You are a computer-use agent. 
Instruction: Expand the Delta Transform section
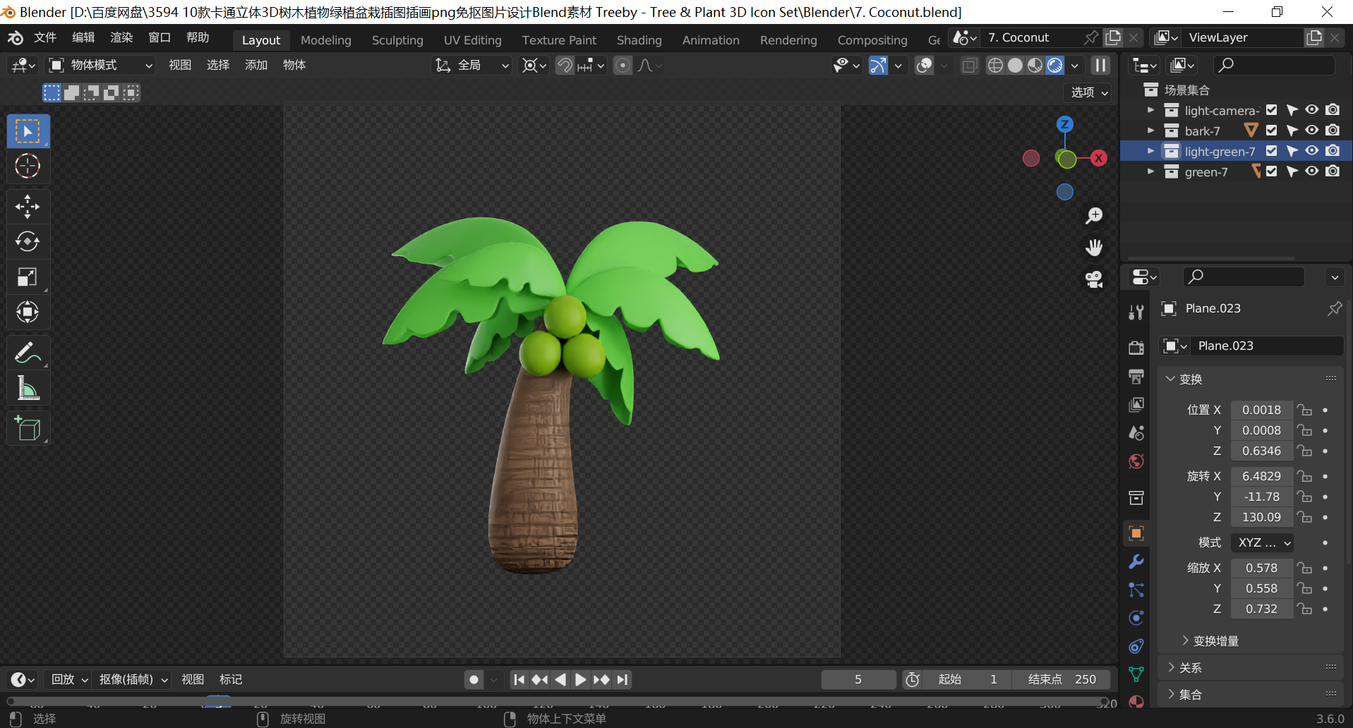1210,641
